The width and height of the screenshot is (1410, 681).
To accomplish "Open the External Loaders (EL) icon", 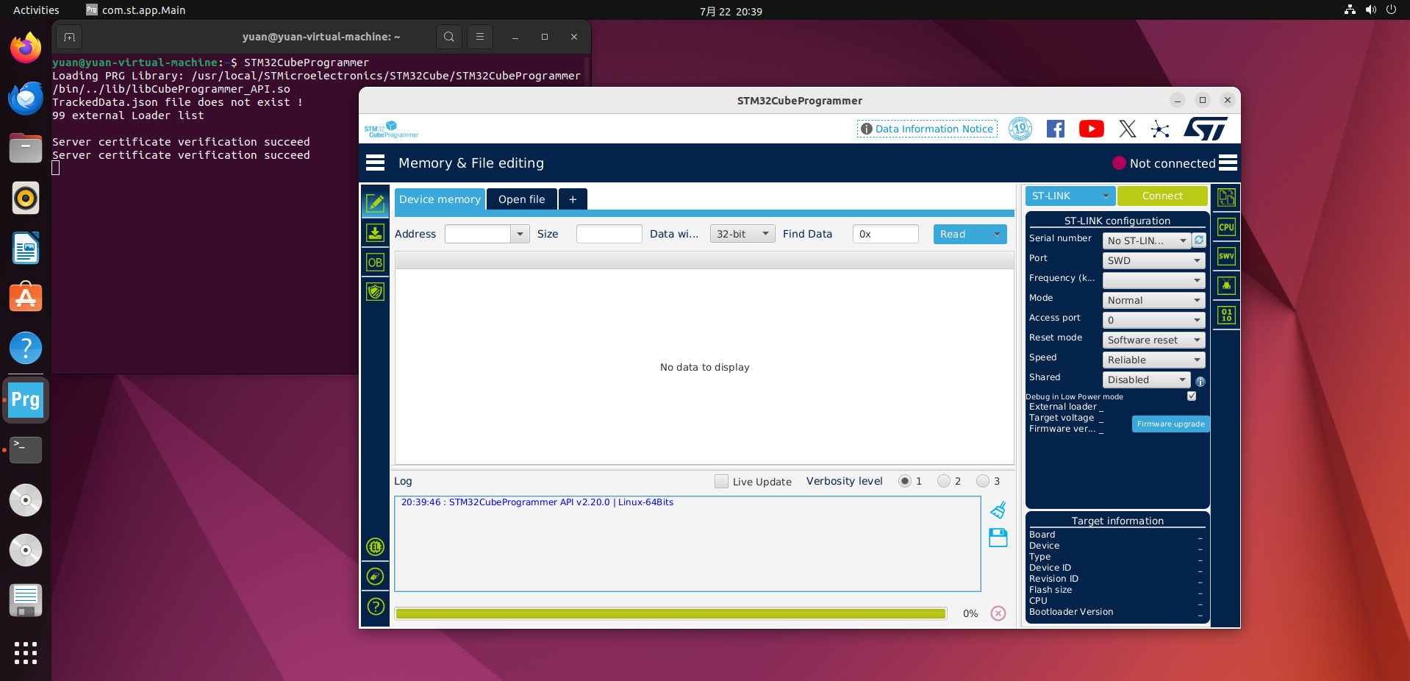I will coord(375,546).
